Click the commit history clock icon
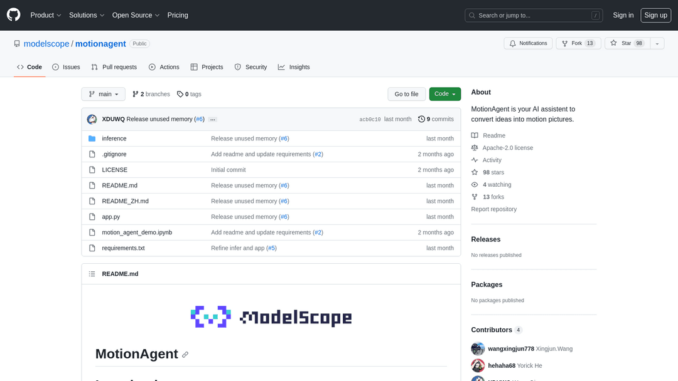678x381 pixels. (421, 118)
